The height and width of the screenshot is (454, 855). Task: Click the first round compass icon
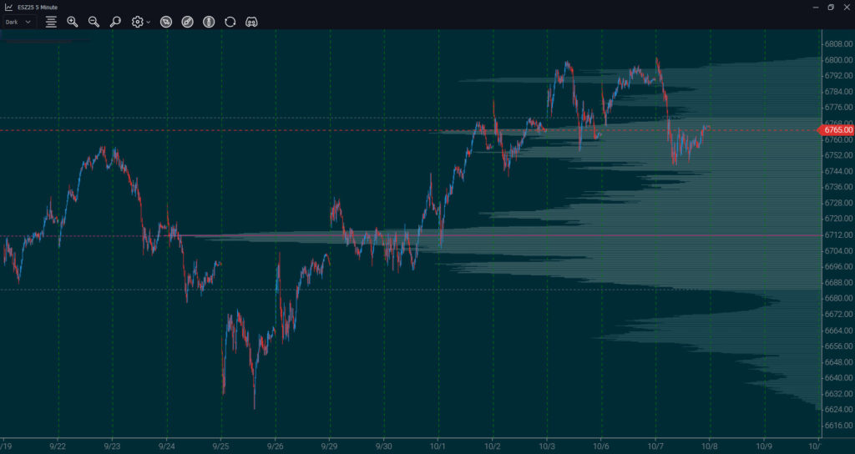coord(166,22)
